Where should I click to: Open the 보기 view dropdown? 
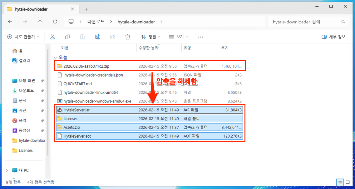click(179, 37)
